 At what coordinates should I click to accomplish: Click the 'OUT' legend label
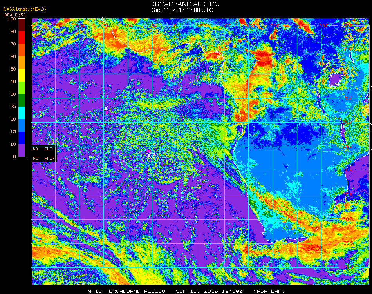[48, 149]
